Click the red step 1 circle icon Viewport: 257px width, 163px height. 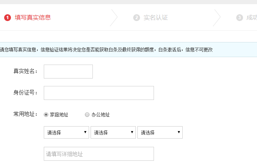click(x=8, y=17)
